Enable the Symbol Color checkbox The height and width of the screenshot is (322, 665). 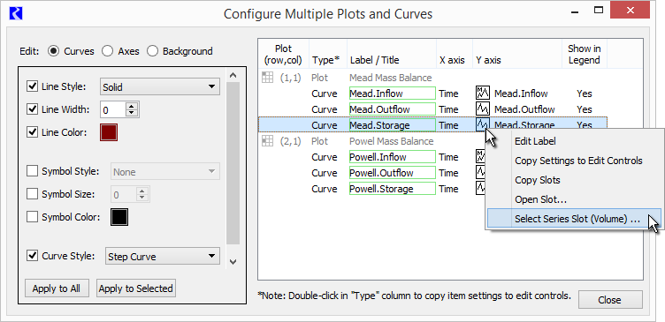tap(32, 217)
